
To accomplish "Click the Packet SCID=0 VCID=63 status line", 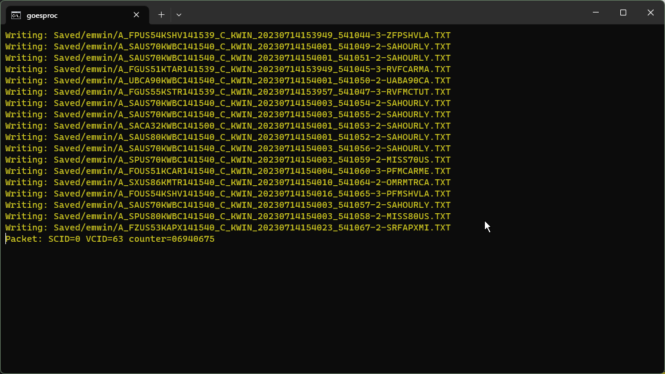I will coord(110,239).
